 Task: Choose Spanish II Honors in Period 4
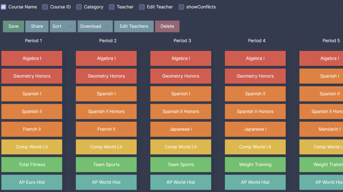pos(255,111)
